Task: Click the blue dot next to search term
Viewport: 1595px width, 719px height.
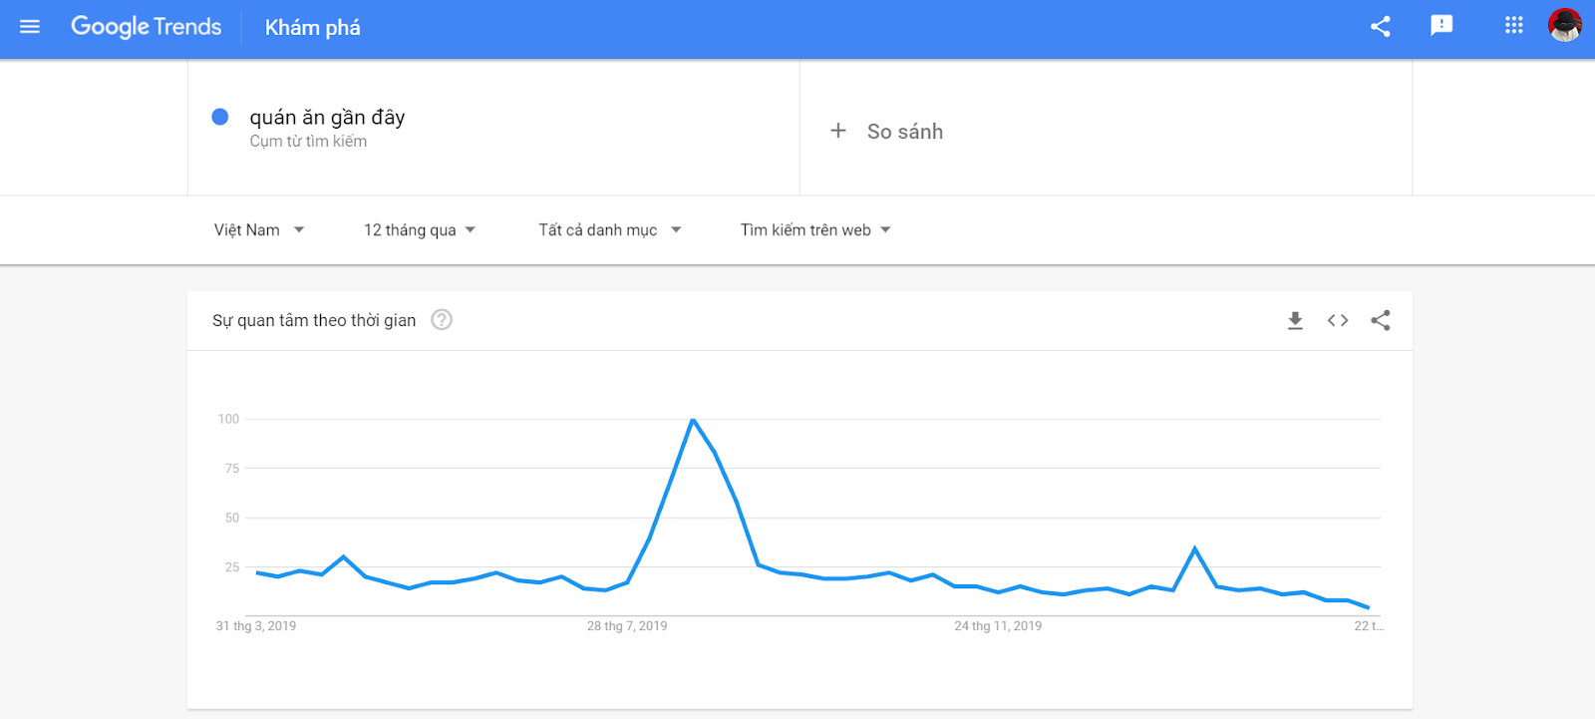Action: (x=220, y=117)
